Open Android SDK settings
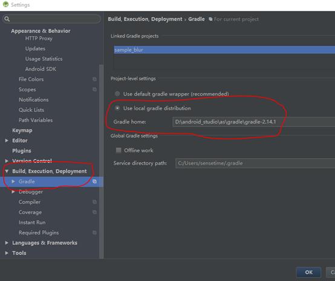 (41, 69)
